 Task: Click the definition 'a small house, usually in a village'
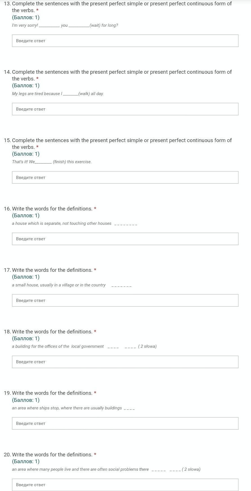59,285
